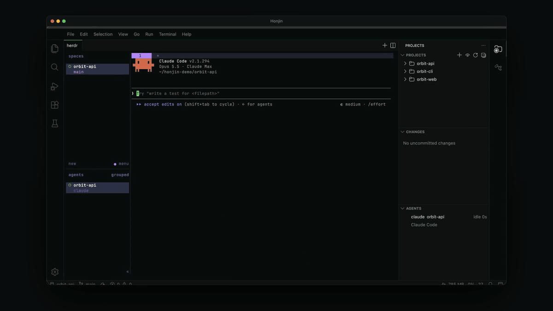Collapse the PROJECTS section

[403, 55]
